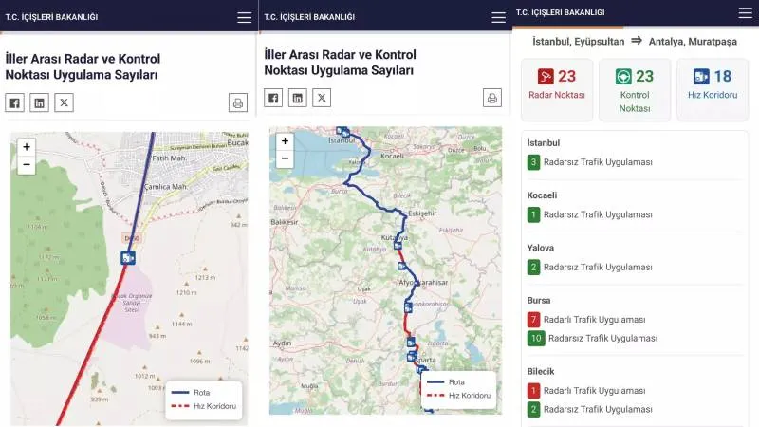Open the hamburger menu in the left panel
This screenshot has height=427, width=759.
coord(244,17)
